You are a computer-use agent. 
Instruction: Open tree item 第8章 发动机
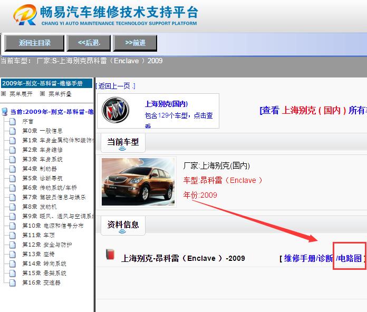[x=40, y=207]
